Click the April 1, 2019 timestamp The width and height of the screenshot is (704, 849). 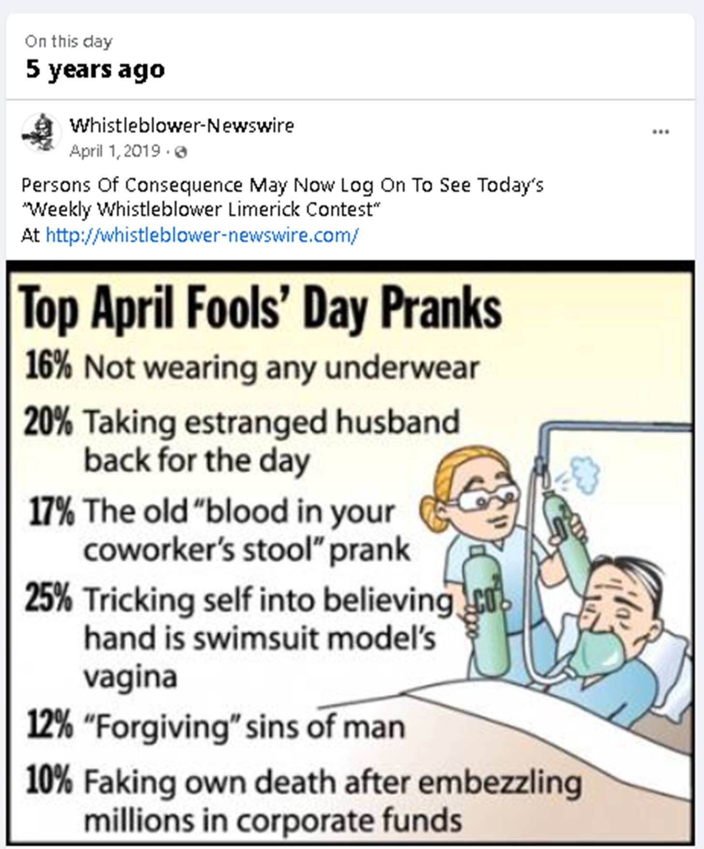pos(114,152)
